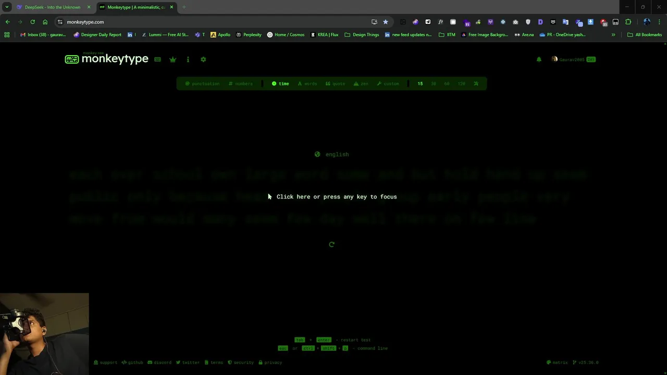
Task: Open the PR - OneDrive bookmark
Action: [x=562, y=35]
